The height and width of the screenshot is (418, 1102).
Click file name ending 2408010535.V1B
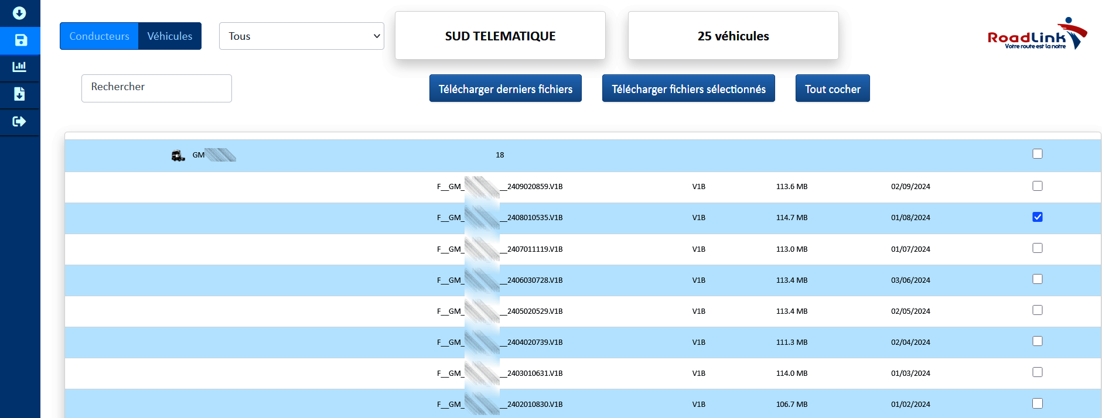pyautogui.click(x=500, y=218)
